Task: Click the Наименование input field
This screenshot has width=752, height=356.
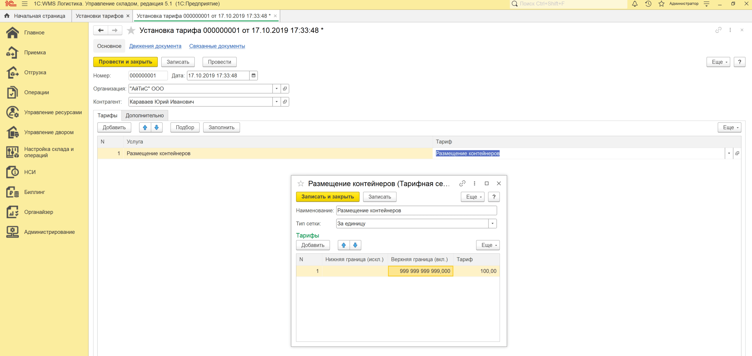Action: [x=416, y=210]
